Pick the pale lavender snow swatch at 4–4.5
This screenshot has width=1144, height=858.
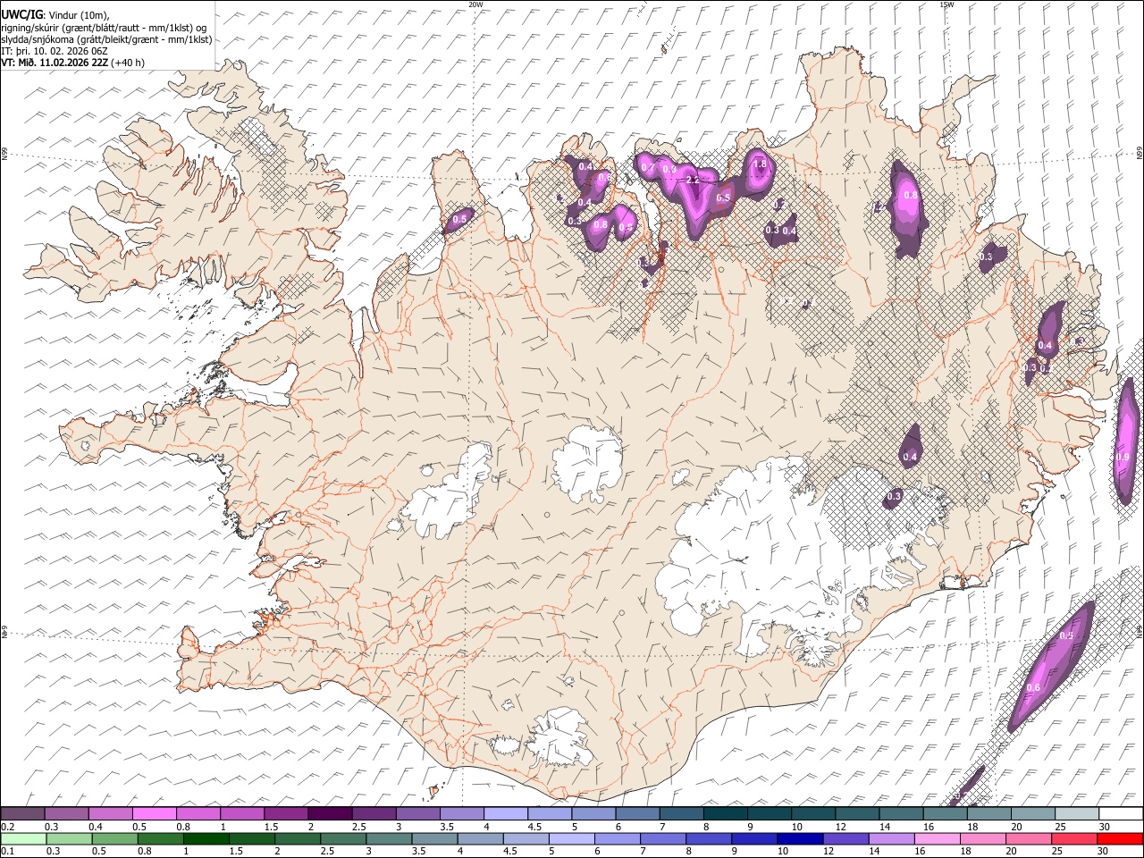505,813
